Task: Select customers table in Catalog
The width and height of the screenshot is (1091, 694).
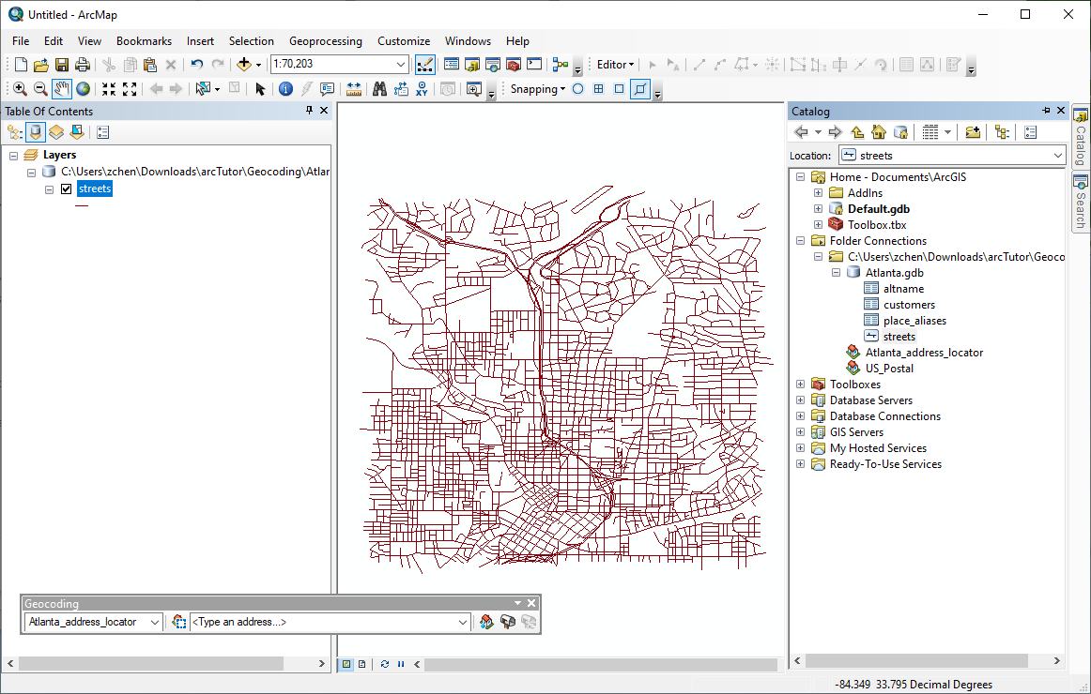Action: click(x=909, y=304)
